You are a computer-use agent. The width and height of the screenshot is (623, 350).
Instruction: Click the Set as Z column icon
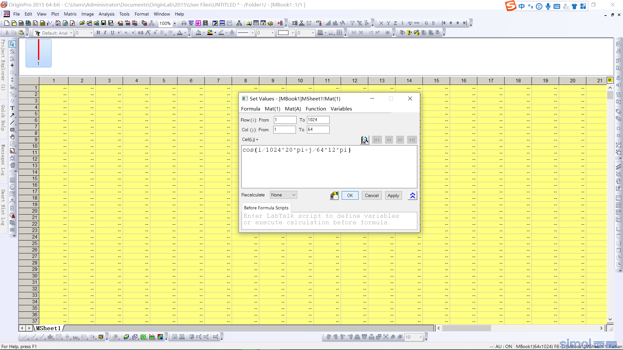(395, 23)
